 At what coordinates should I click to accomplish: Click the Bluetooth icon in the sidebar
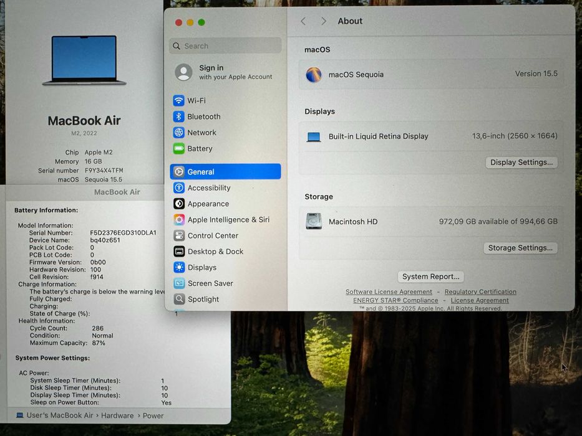click(x=178, y=116)
